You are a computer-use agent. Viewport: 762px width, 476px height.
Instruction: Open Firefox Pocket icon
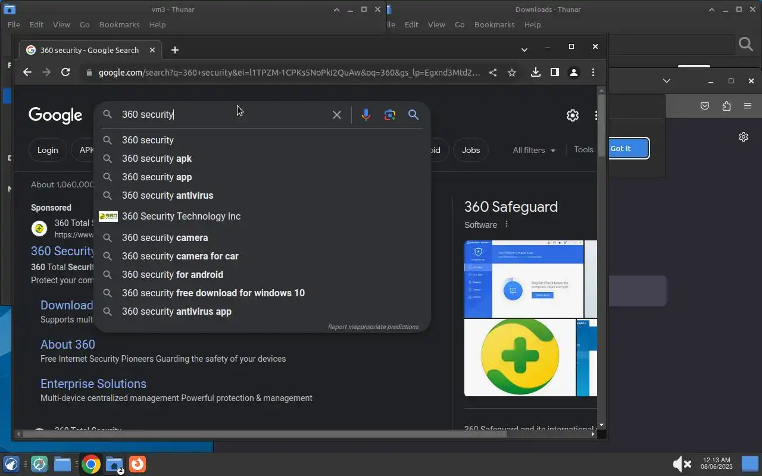[x=705, y=106]
